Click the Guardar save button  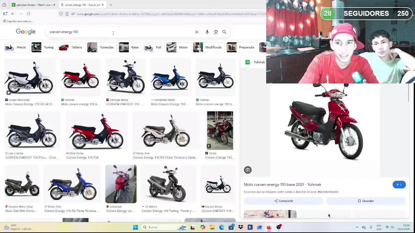click(366, 201)
